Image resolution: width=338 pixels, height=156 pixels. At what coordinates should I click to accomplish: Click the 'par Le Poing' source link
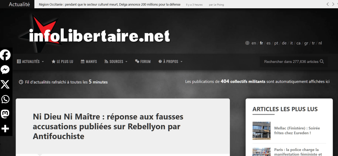pyautogui.click(x=216, y=5)
